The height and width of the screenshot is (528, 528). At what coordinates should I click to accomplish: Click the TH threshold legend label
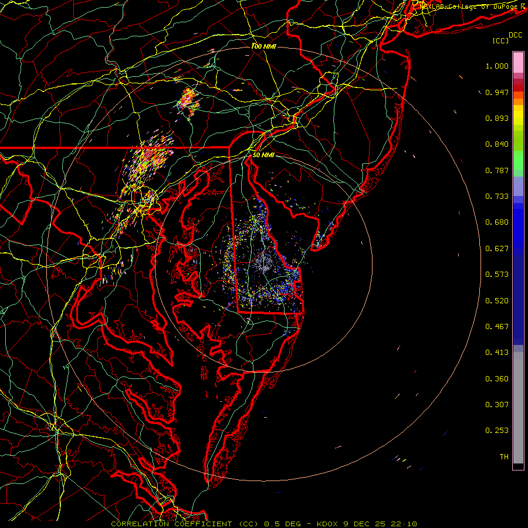tap(504, 457)
